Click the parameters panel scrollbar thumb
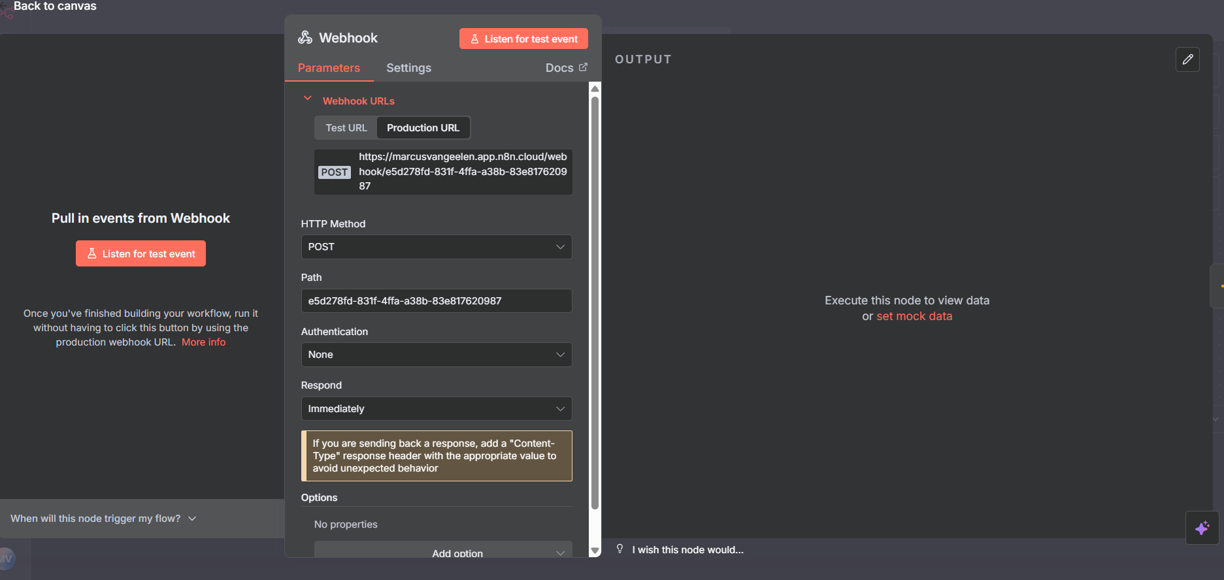 pyautogui.click(x=595, y=303)
